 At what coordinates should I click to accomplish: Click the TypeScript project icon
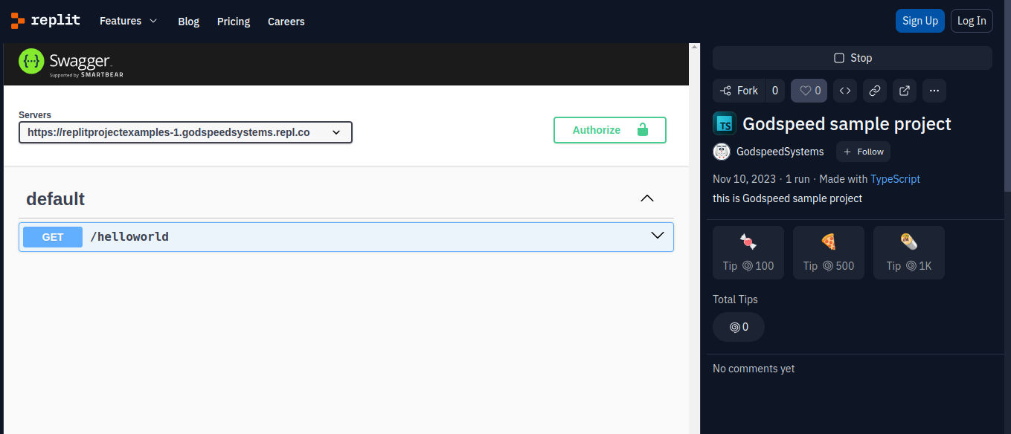tap(725, 123)
